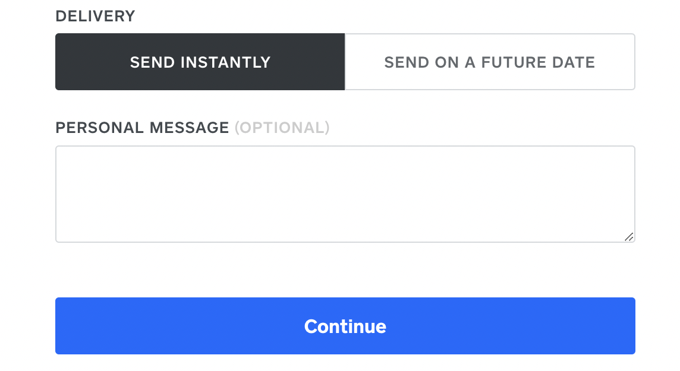Grab the text area resize handle

coord(629,237)
